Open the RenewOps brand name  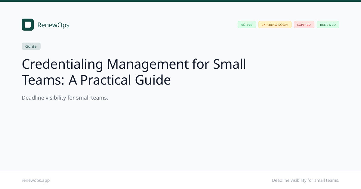pos(53,25)
